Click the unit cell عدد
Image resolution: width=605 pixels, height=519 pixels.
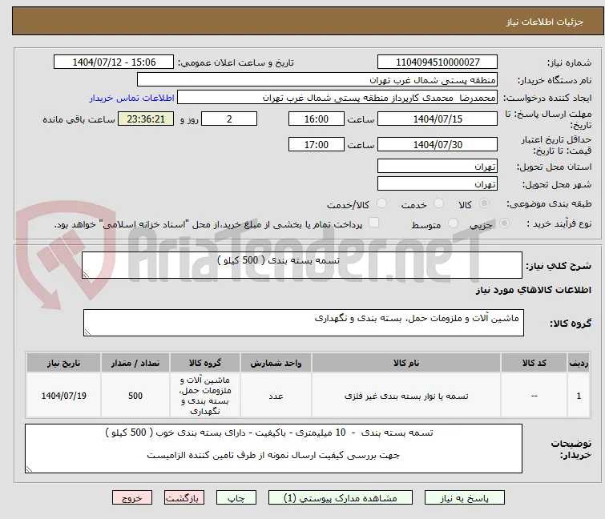click(x=276, y=396)
